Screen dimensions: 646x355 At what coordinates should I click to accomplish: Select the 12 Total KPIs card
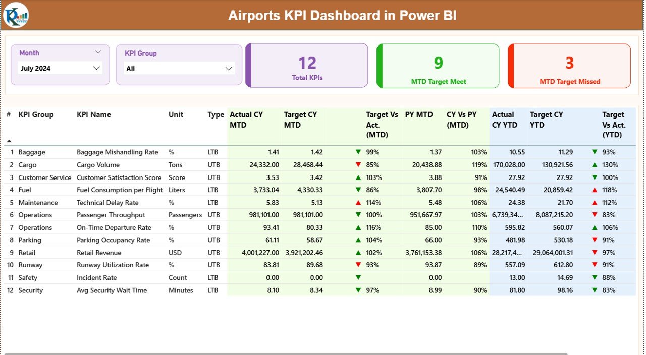[306, 66]
